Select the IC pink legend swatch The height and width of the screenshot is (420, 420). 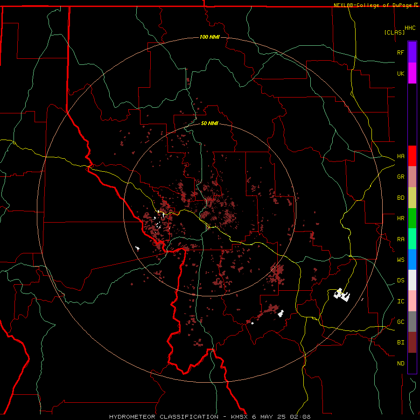click(x=412, y=301)
